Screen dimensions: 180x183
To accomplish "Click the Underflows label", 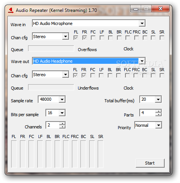I will (88, 88).
